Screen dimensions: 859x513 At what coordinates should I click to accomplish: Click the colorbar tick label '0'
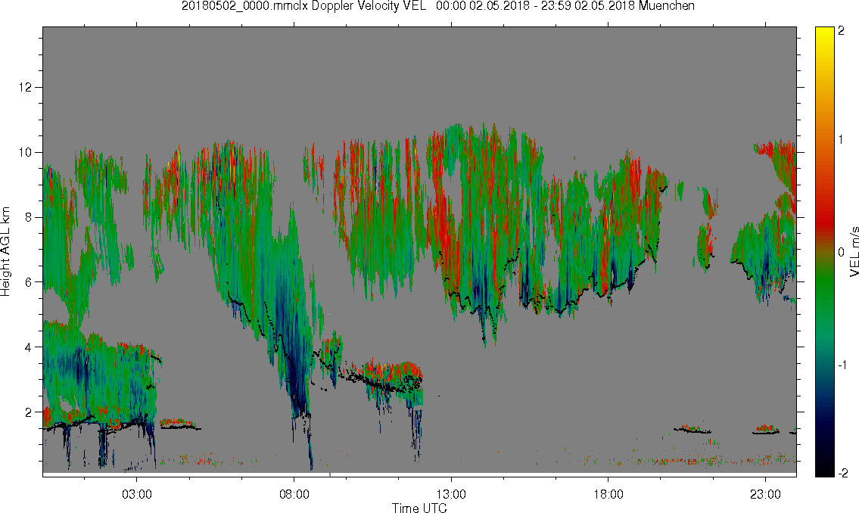click(x=842, y=253)
